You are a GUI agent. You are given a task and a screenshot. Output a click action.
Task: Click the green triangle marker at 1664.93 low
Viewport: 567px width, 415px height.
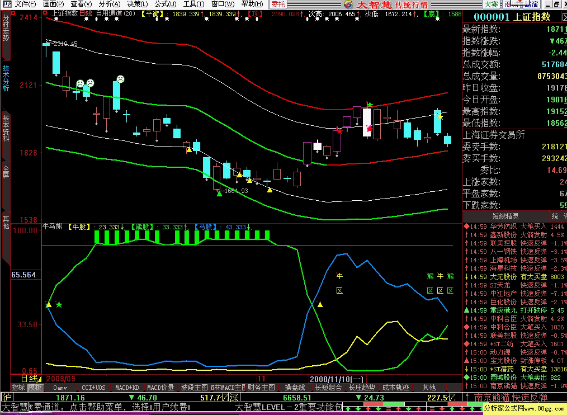tap(219, 194)
